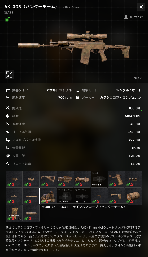
Task: Open the empty collimator sight slot
Action: [65, 196]
